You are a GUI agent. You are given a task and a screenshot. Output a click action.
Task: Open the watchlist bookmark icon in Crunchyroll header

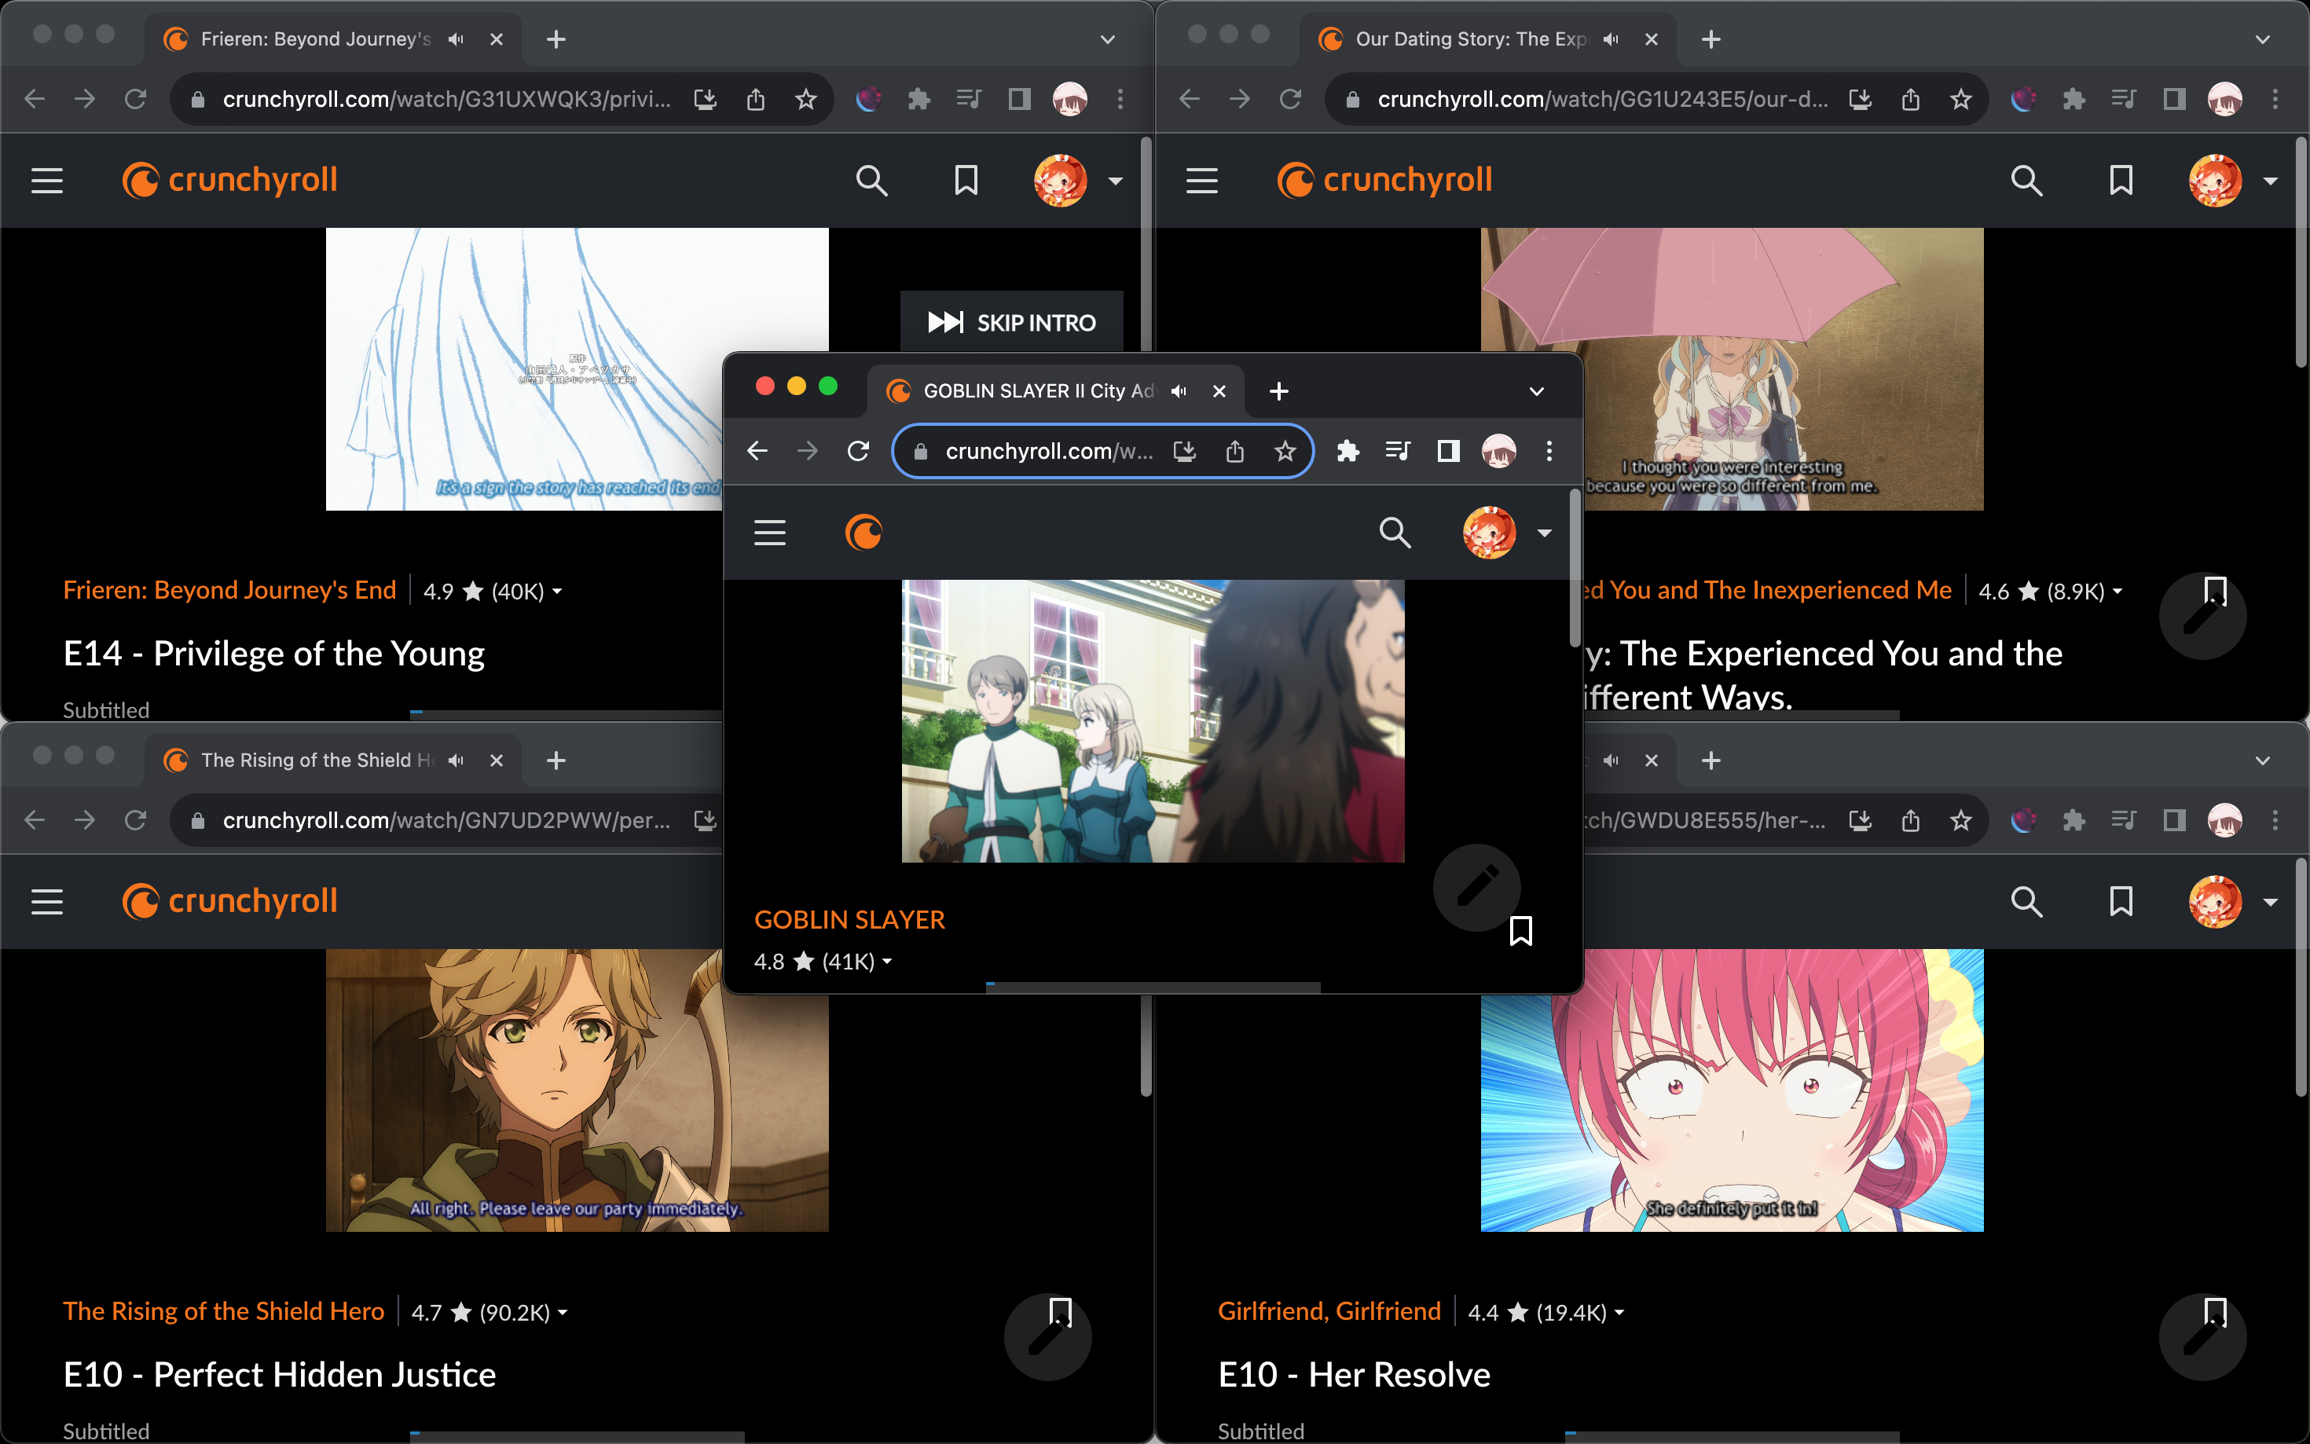(x=965, y=180)
